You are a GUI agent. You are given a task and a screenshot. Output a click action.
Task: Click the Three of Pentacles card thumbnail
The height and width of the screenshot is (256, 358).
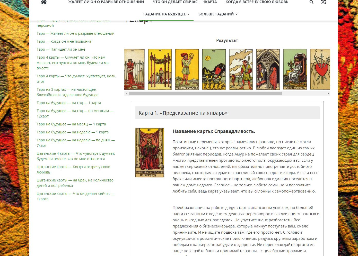268,69
